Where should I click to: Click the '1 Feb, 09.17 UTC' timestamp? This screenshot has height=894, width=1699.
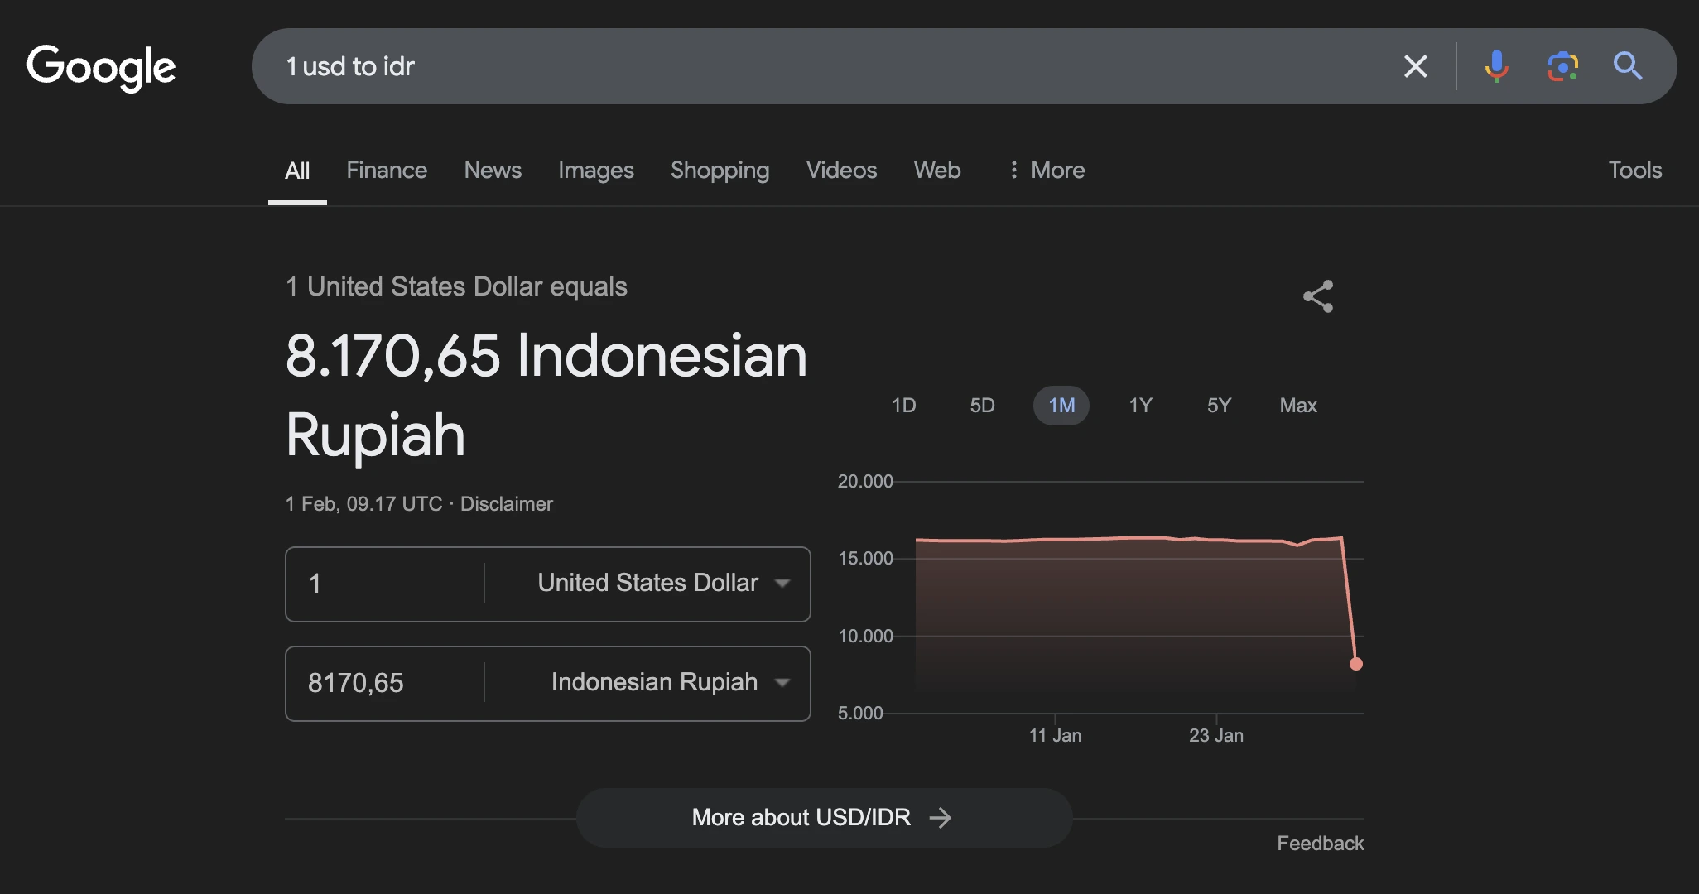[x=363, y=504]
